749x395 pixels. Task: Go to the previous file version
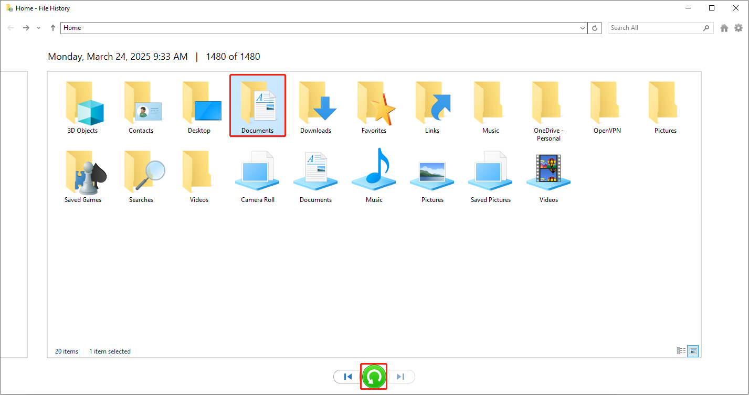(x=347, y=376)
